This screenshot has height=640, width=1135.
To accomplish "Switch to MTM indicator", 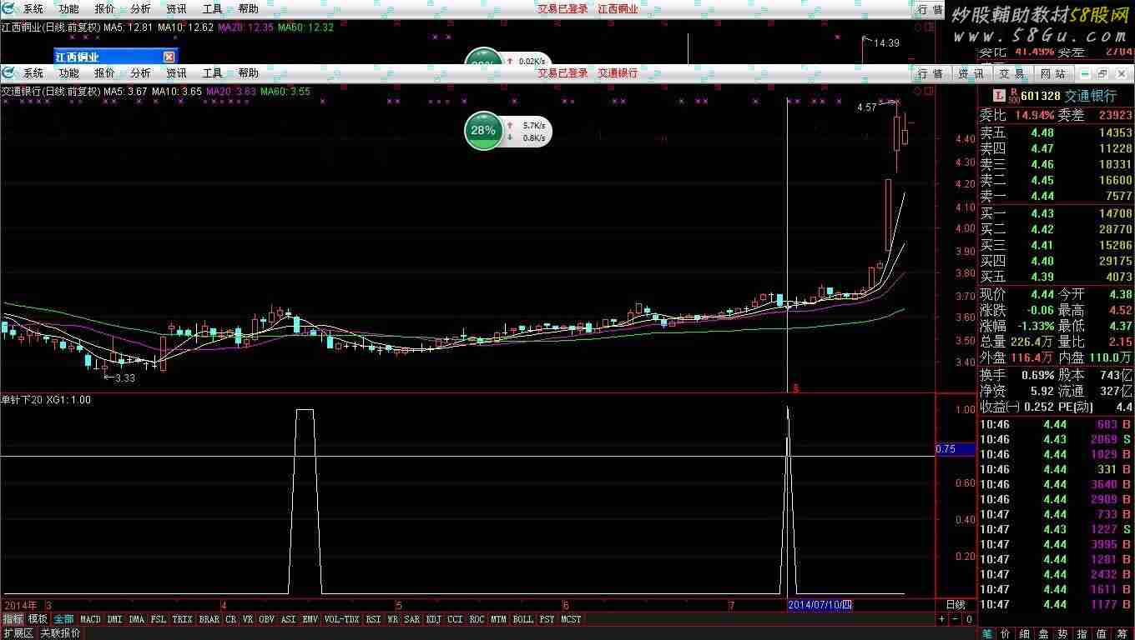I will [499, 619].
